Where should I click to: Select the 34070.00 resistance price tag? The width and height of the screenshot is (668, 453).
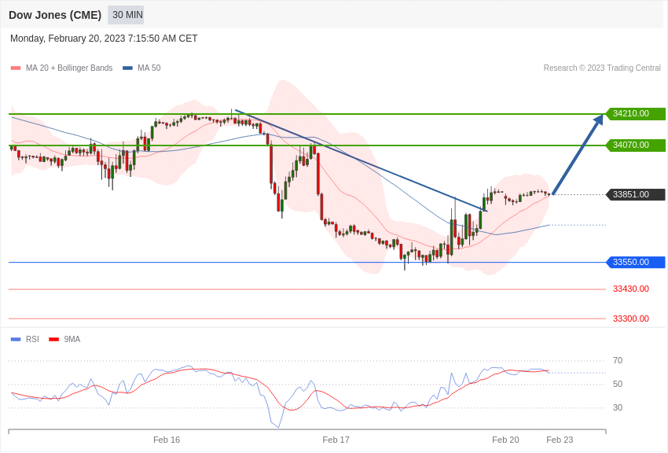[636, 145]
